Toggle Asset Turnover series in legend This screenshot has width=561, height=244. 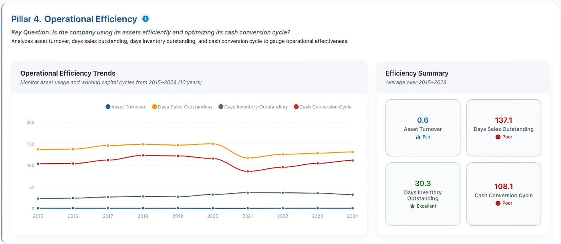click(125, 107)
